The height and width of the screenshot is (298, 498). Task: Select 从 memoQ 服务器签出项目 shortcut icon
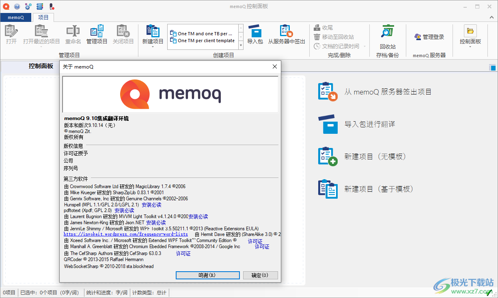click(327, 92)
